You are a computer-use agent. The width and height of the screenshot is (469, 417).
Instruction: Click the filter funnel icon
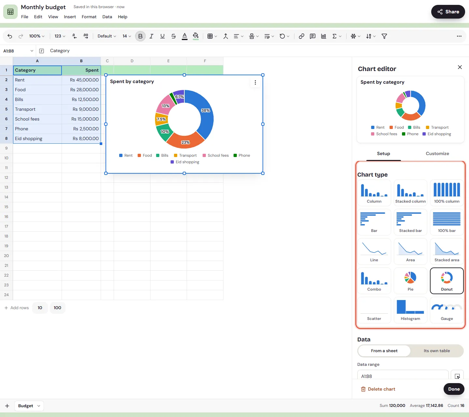tap(384, 36)
